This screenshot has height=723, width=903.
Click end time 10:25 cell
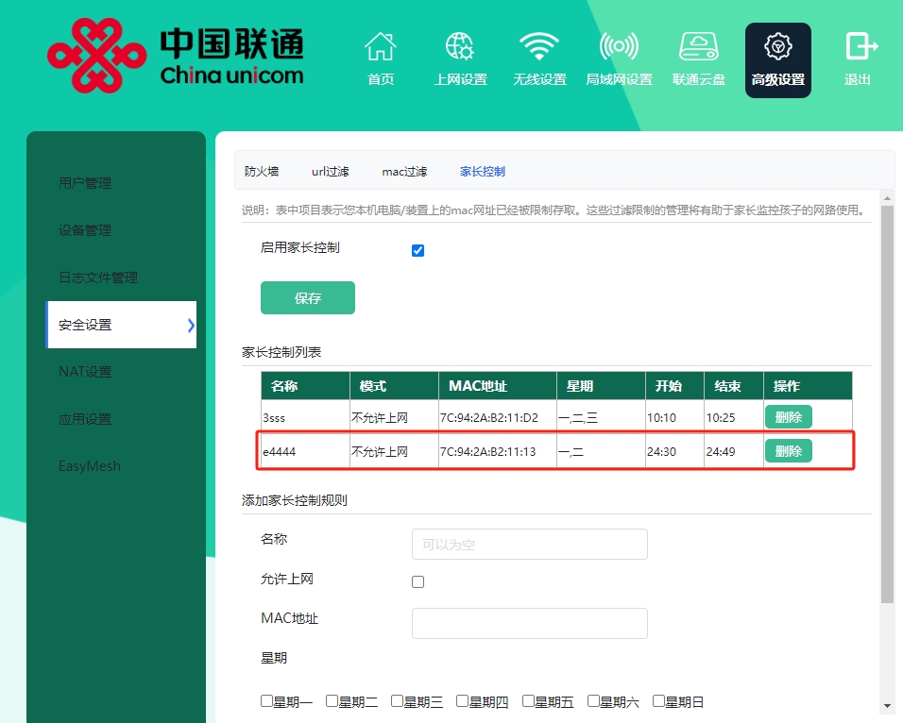click(x=734, y=417)
